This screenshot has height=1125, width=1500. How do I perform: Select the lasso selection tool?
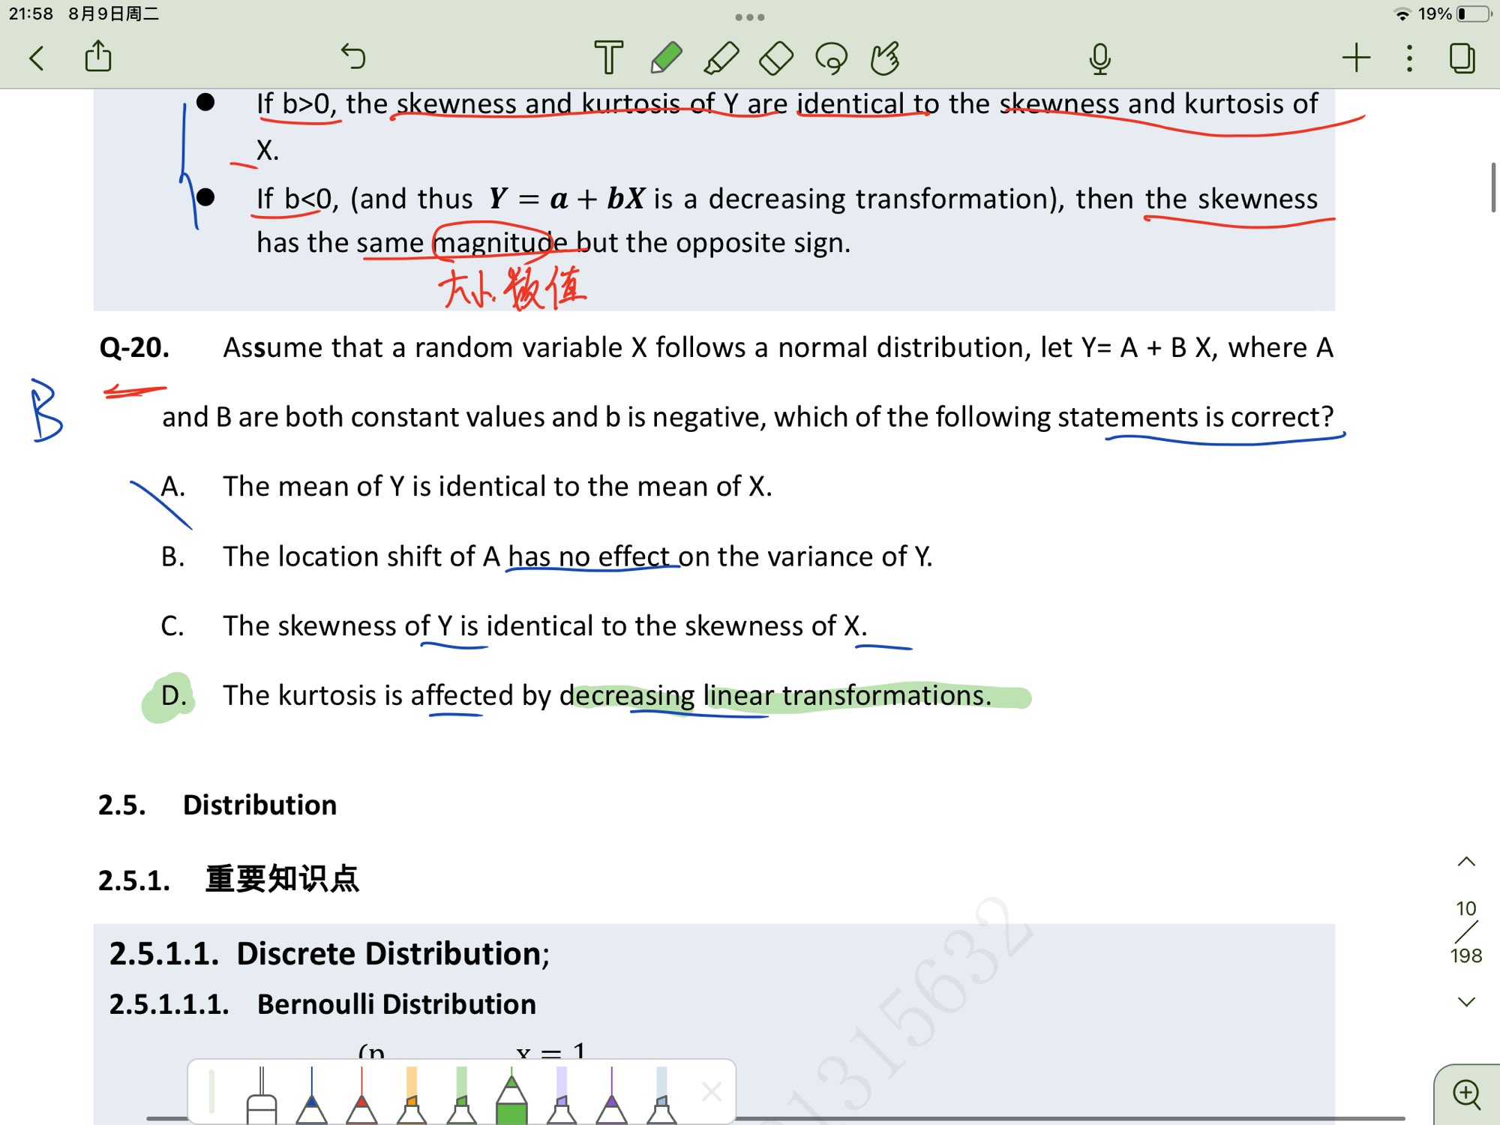coord(831,58)
